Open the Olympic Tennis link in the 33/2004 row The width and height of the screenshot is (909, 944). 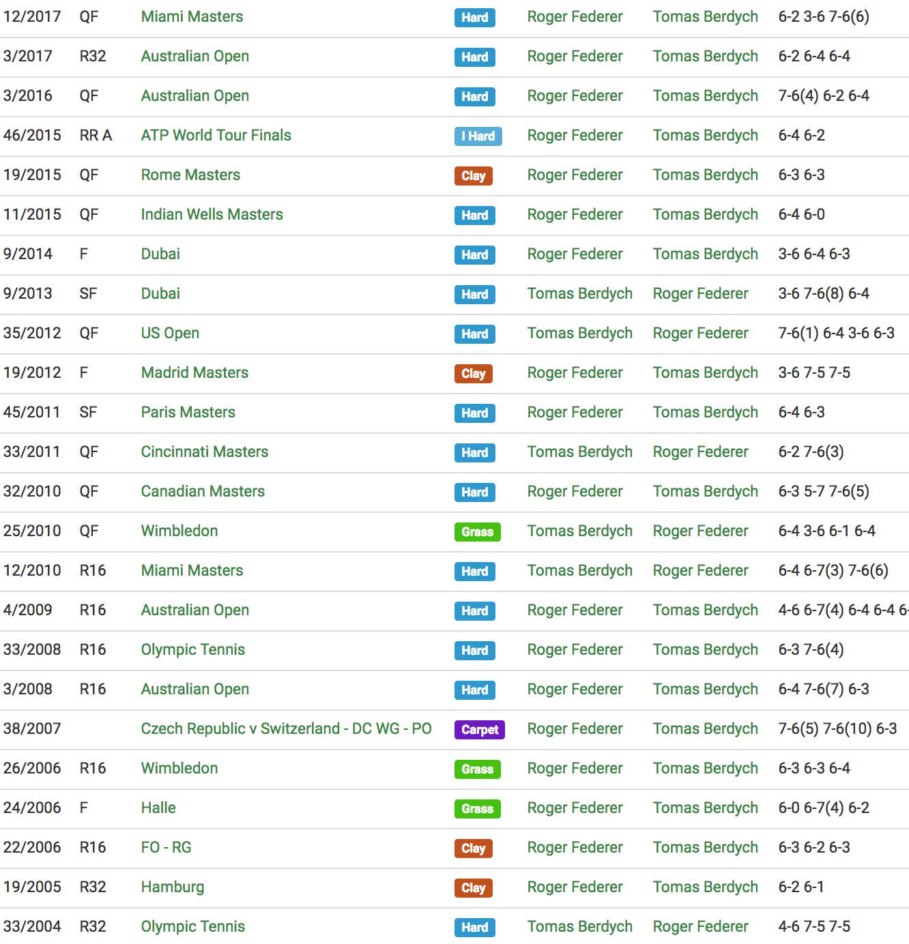[192, 926]
